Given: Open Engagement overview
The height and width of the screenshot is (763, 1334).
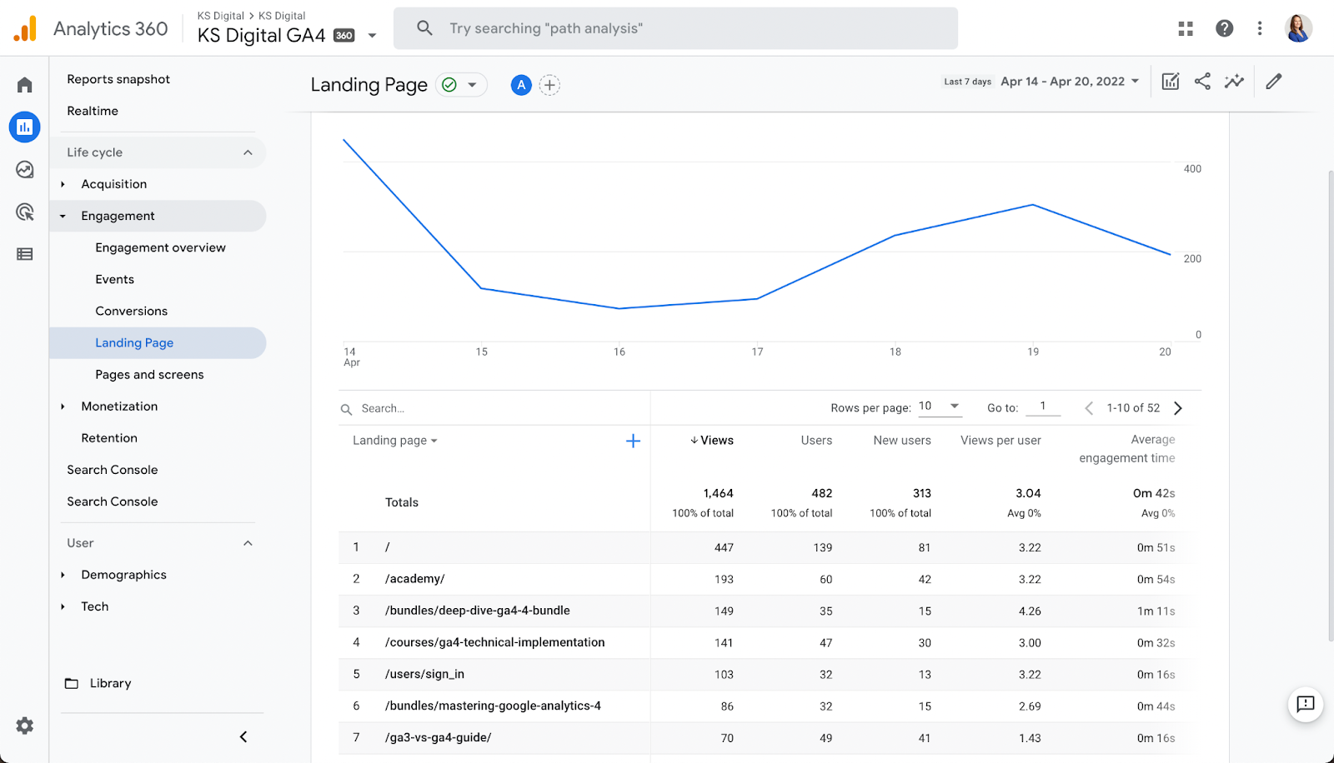Looking at the screenshot, I should (160, 247).
